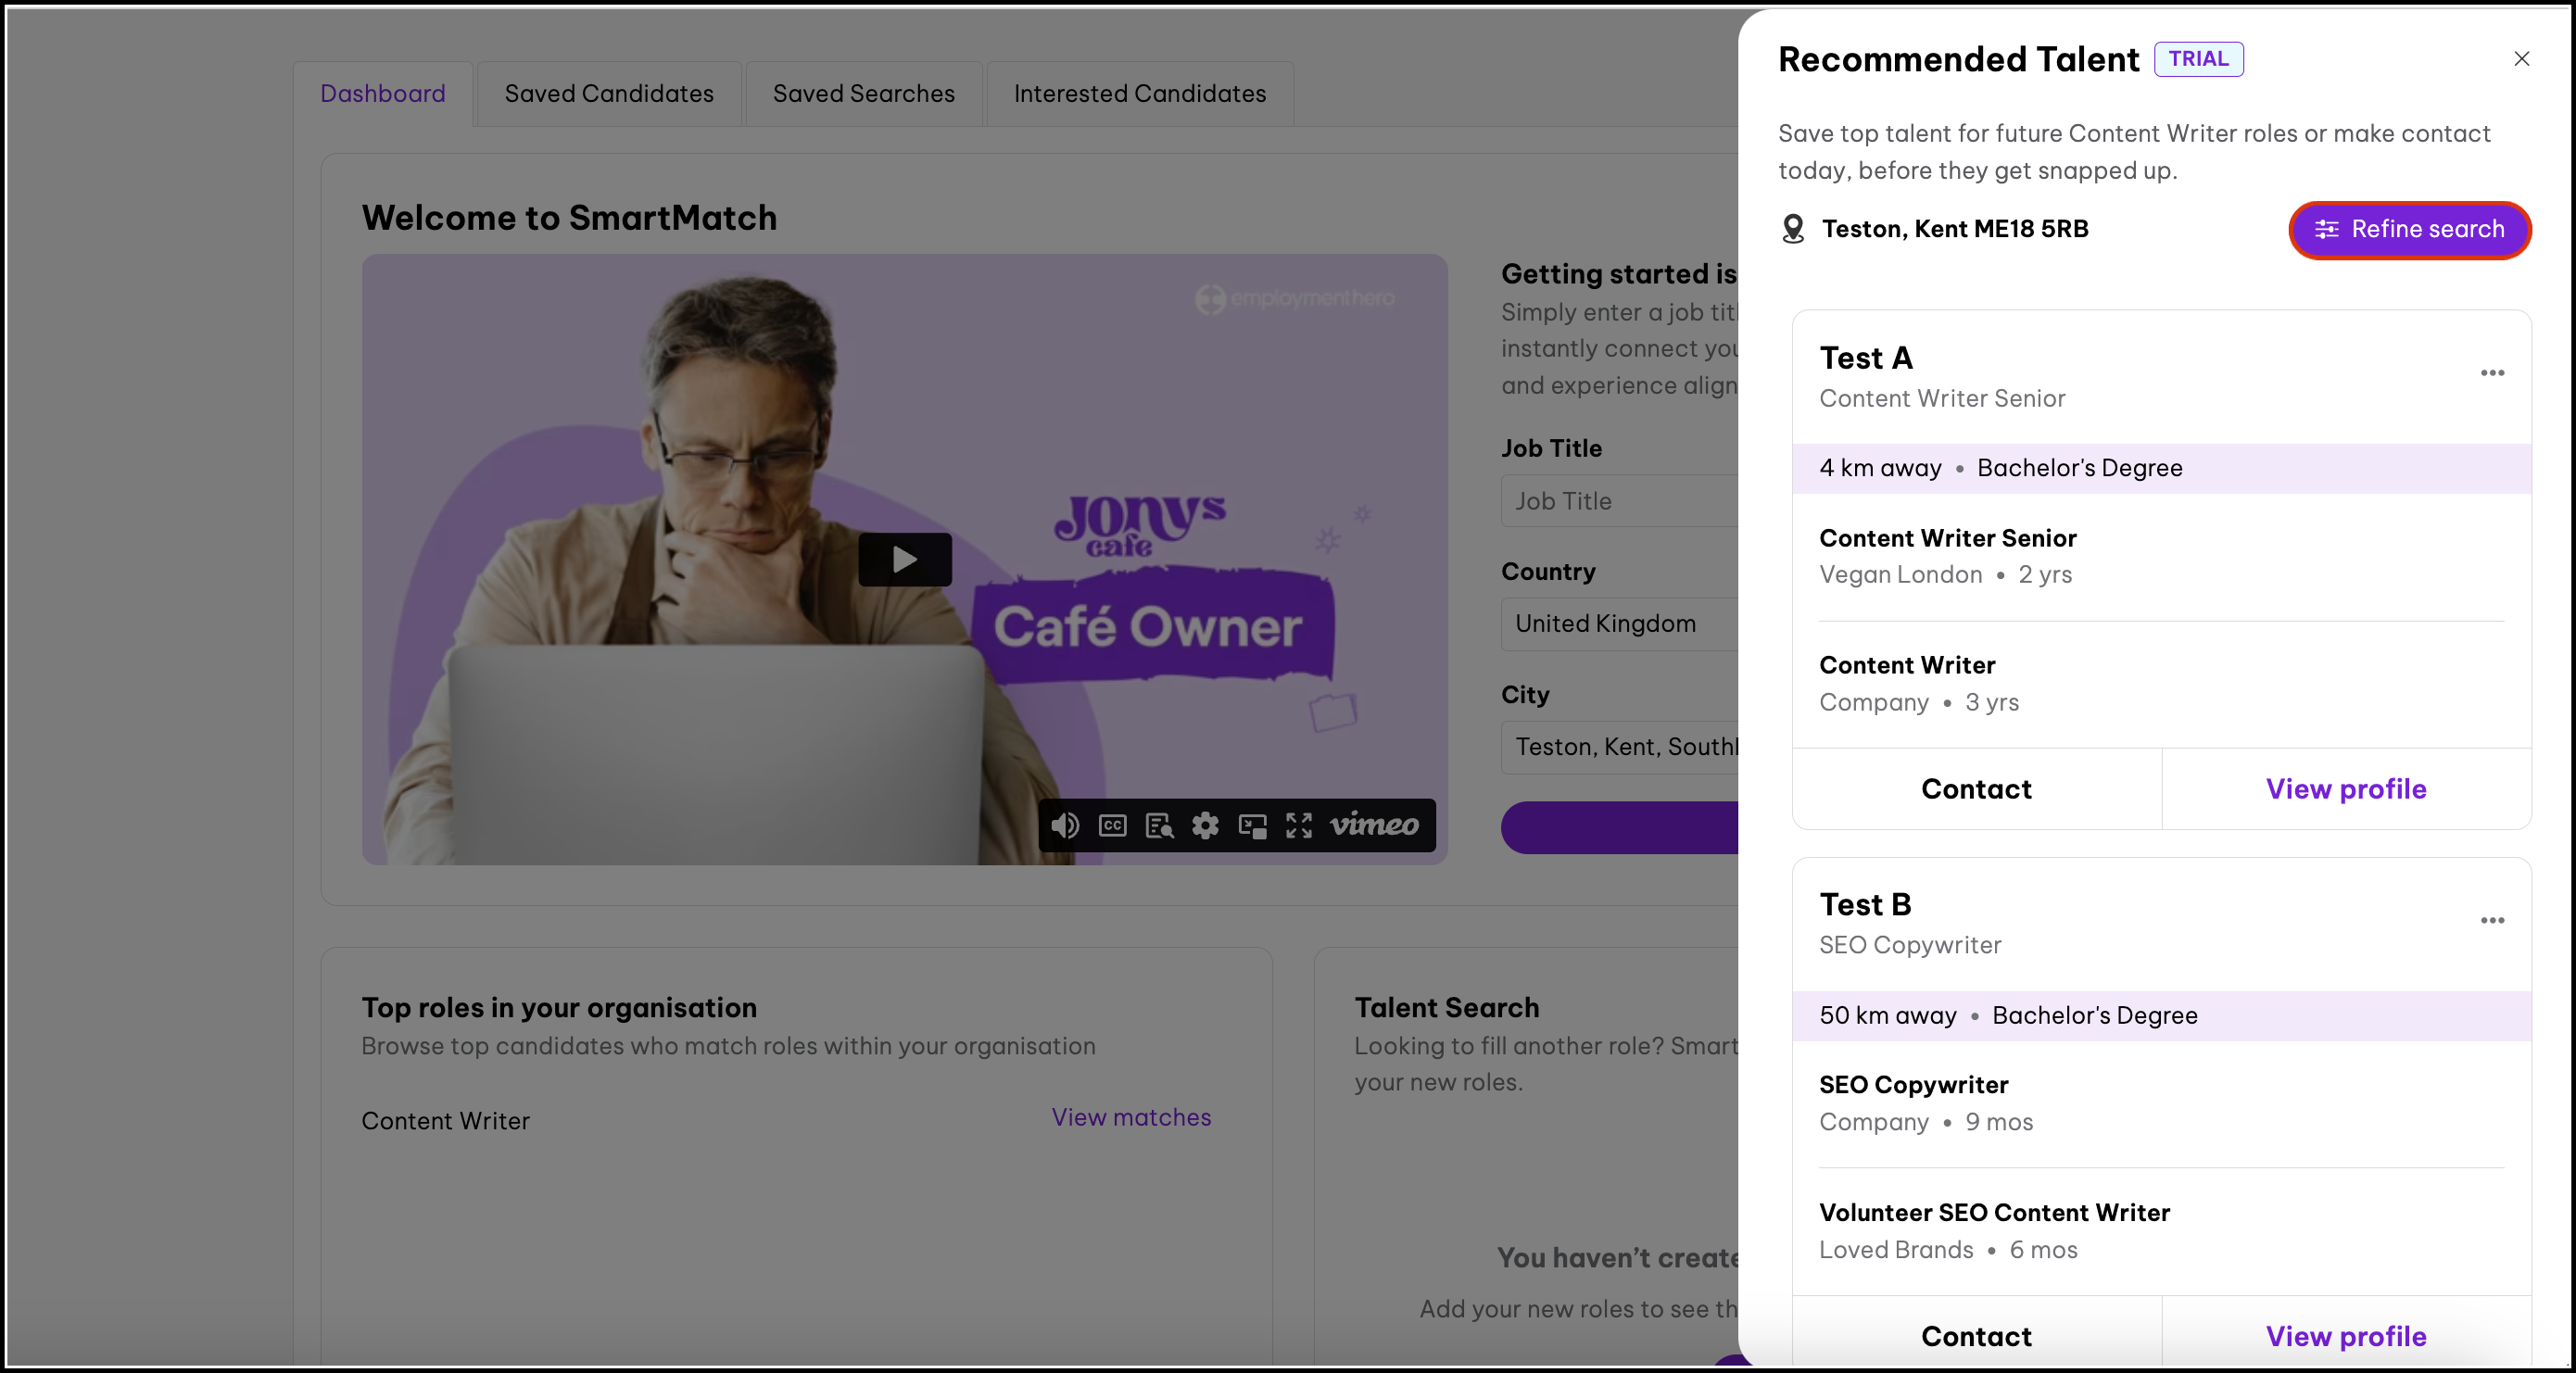Click the video play button
The width and height of the screenshot is (2576, 1373).
(904, 559)
